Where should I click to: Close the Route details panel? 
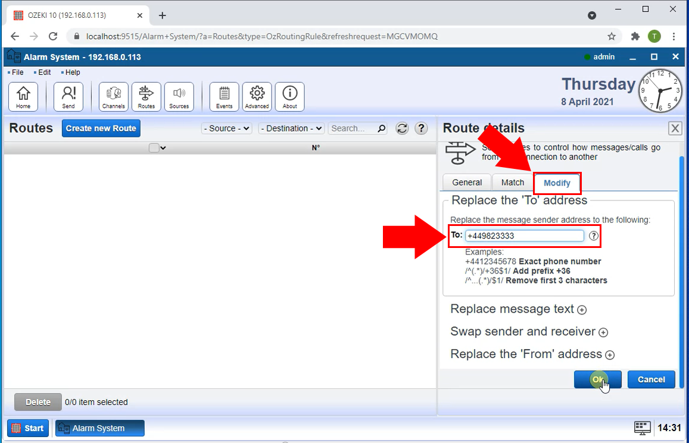point(675,128)
